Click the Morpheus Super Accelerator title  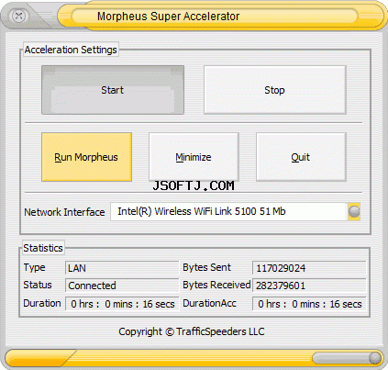(168, 17)
